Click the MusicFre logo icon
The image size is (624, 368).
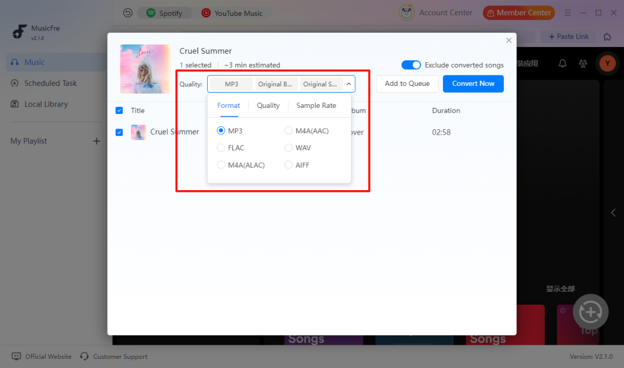(19, 32)
